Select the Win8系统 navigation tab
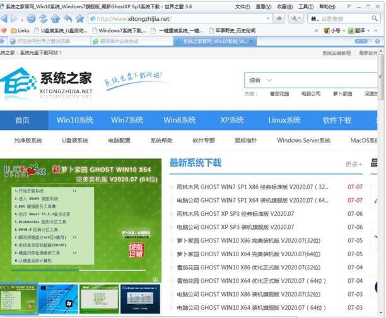 pyautogui.click(x=180, y=121)
